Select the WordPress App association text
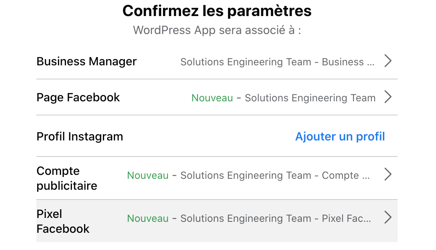The height and width of the screenshot is (250, 436). [218, 30]
